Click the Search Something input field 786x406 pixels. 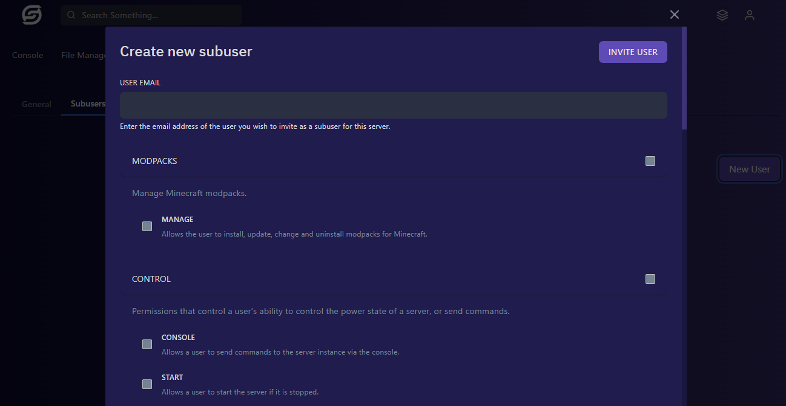tap(151, 15)
